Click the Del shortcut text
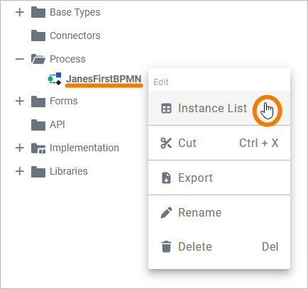This screenshot has width=308, height=289. click(270, 246)
